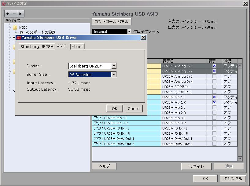Open the Device dropdown in the ASIO tab
This screenshot has height=186, width=250.
coord(114,66)
